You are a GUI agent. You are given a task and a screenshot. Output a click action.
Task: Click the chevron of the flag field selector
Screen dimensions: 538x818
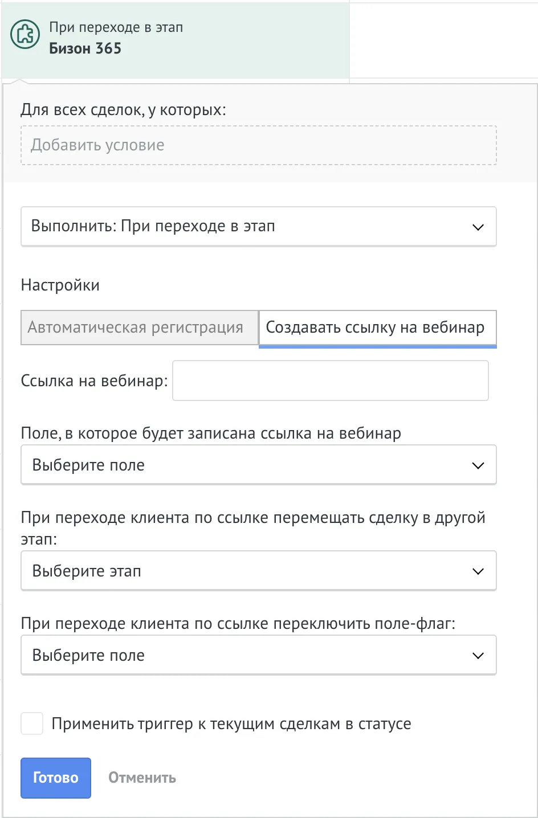[478, 656]
